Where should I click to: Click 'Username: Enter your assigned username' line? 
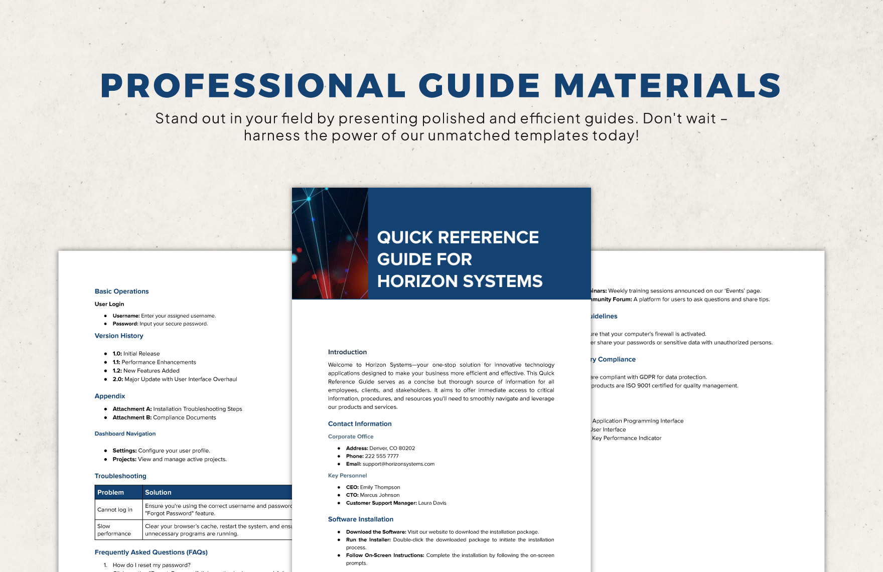(x=164, y=316)
